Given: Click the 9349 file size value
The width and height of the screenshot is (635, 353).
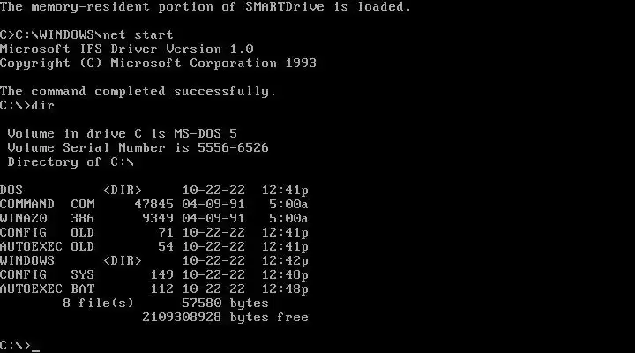Looking at the screenshot, I should click(158, 219).
